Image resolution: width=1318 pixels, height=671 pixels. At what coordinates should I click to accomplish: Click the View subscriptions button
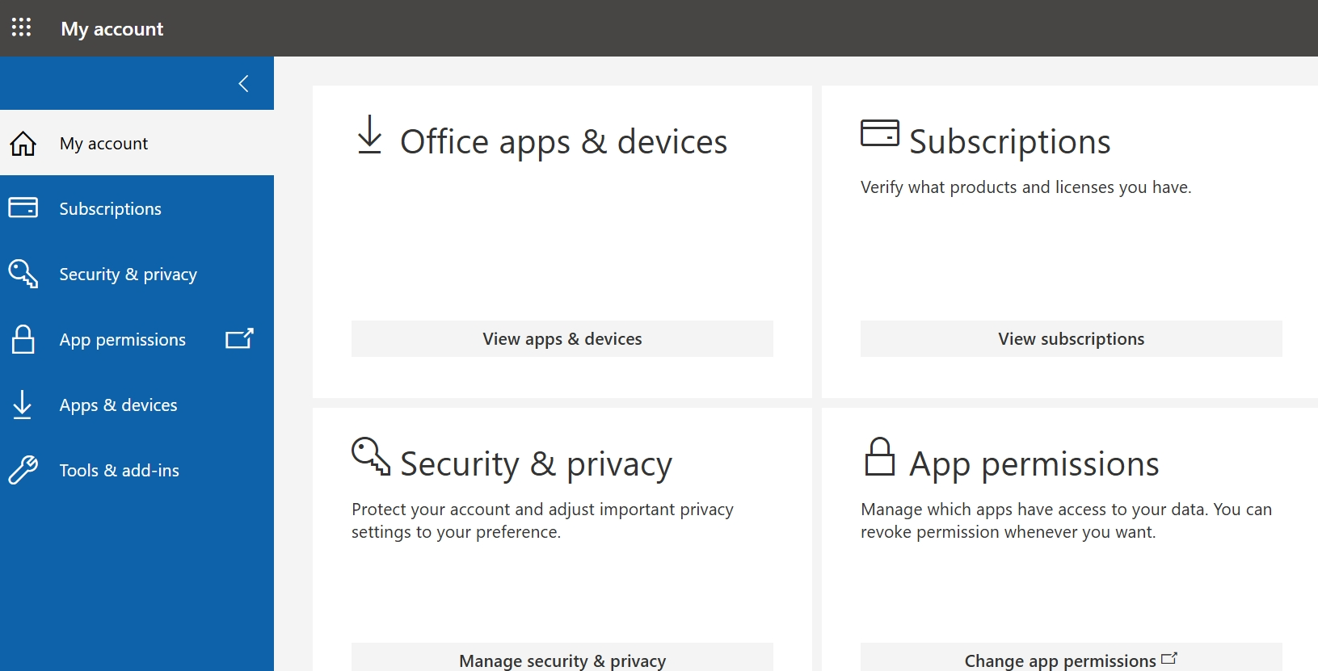1072,338
